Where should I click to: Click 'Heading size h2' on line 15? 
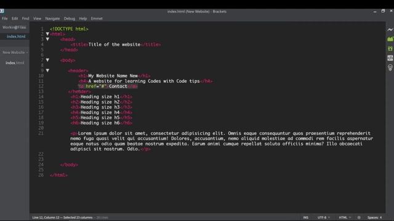(100, 102)
